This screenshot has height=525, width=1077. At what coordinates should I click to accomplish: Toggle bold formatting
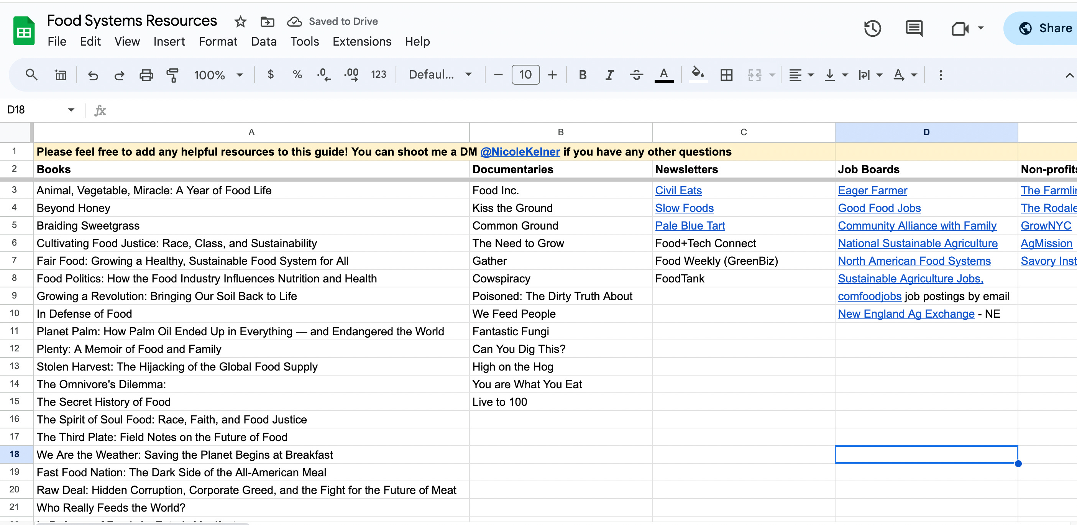583,75
